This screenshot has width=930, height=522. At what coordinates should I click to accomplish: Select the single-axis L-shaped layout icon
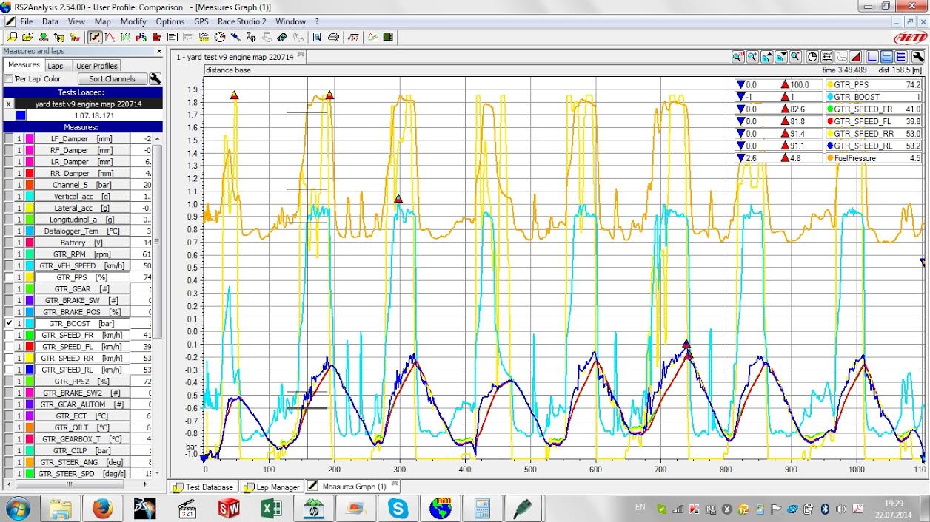872,56
